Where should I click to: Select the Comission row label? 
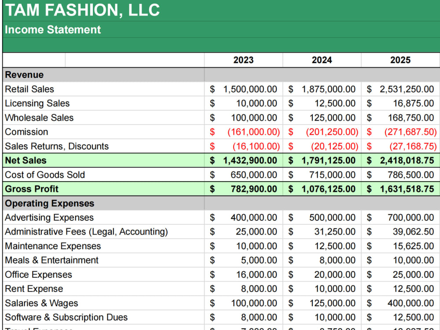[27, 132]
